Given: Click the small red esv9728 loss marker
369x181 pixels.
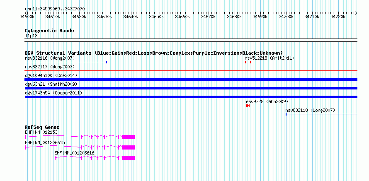Looking at the screenshot, I should tap(248, 106).
